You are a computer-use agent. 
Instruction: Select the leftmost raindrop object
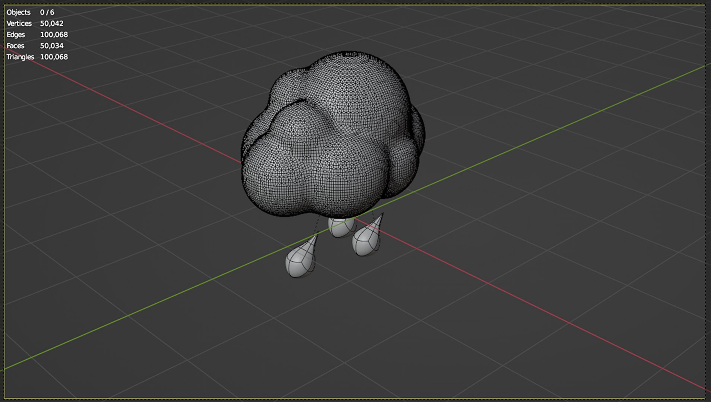point(301,258)
